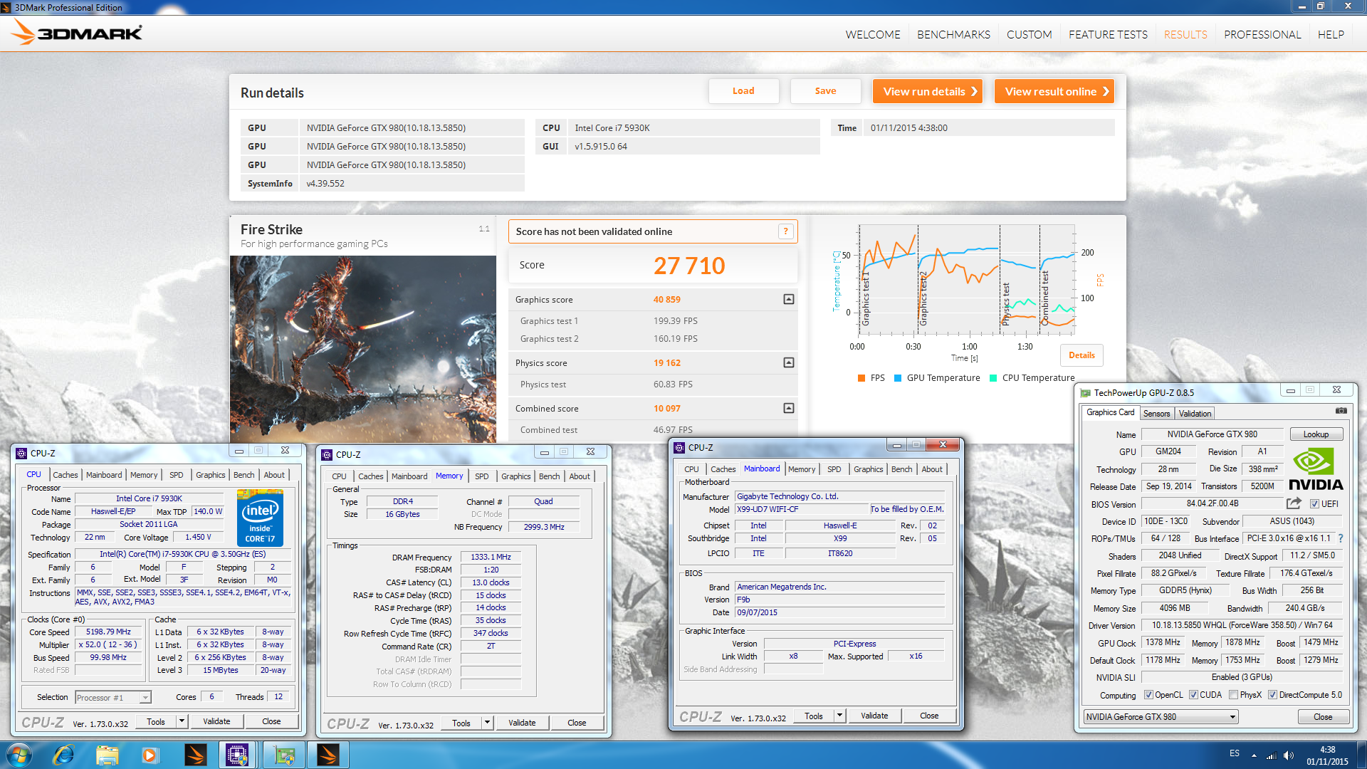The width and height of the screenshot is (1367, 769).
Task: Click the network signal icon in system tray
Action: point(1272,755)
